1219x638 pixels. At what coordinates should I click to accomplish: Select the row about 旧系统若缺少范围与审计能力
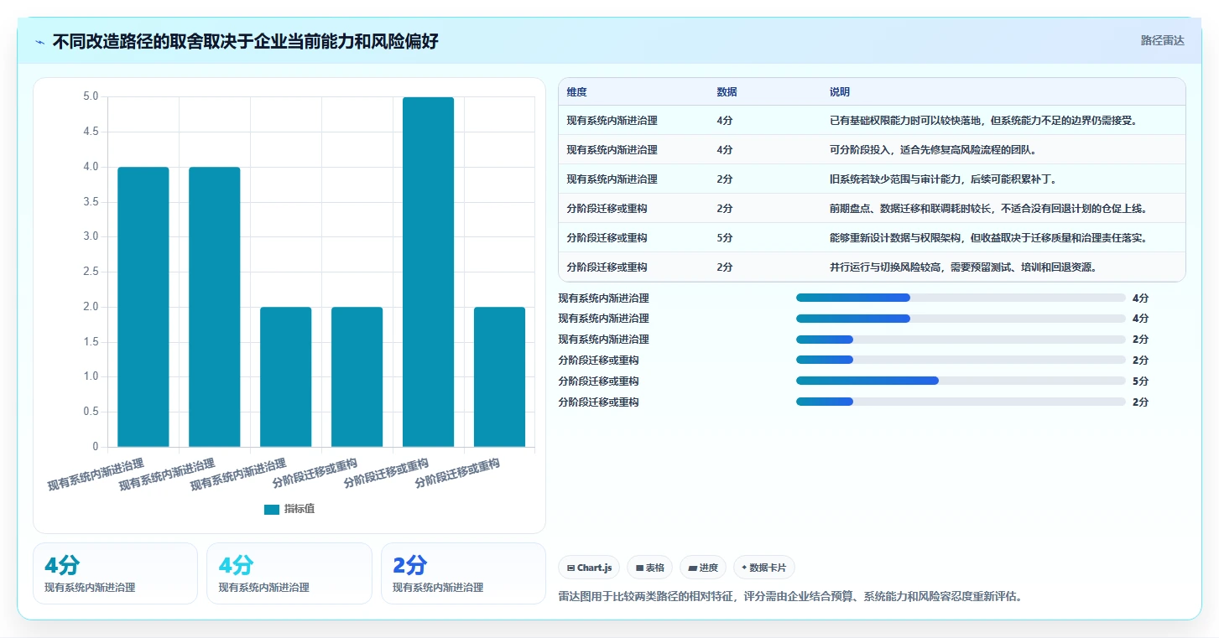(x=872, y=179)
